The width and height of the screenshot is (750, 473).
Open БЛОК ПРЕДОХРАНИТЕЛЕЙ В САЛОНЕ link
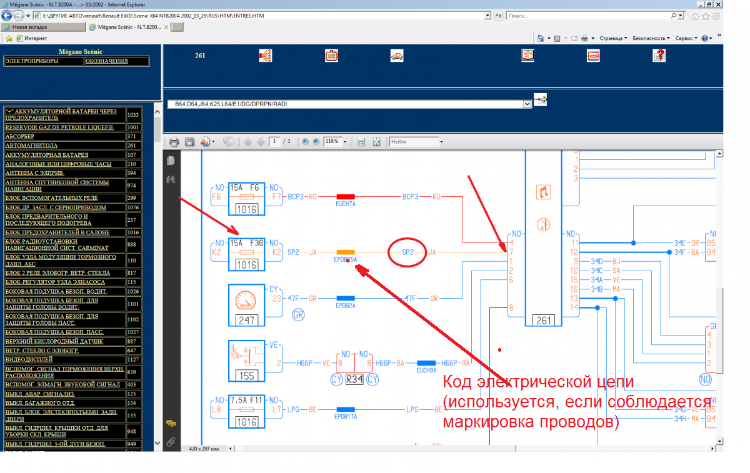57,232
